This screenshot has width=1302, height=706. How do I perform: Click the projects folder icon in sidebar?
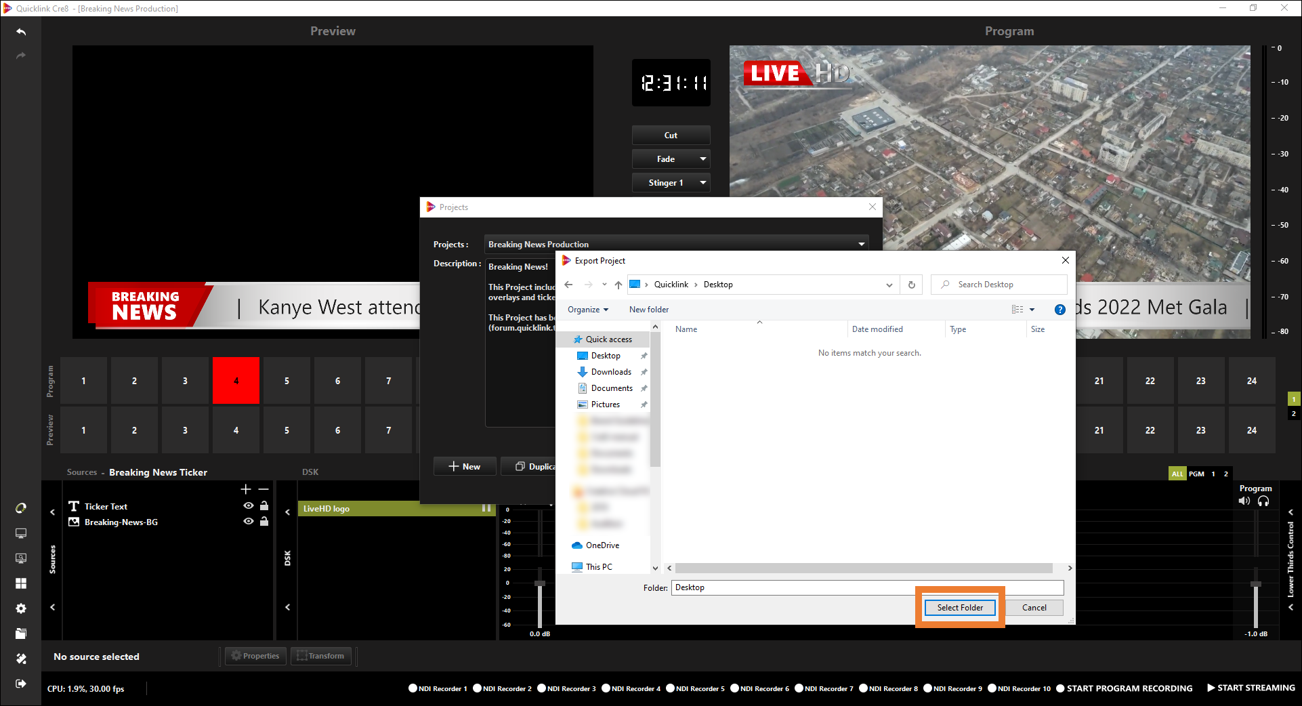pos(21,634)
